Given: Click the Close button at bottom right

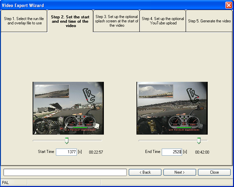Looking at the screenshot, I should 214,172.
